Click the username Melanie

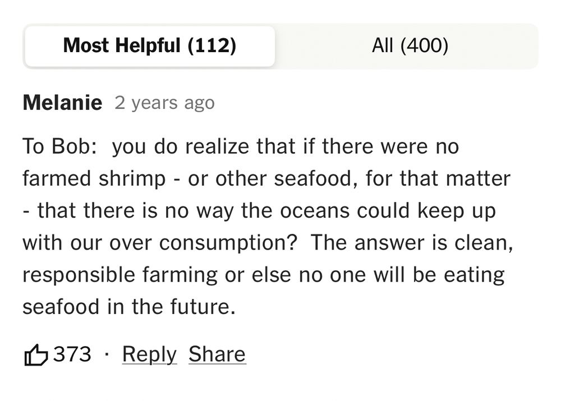click(x=62, y=102)
